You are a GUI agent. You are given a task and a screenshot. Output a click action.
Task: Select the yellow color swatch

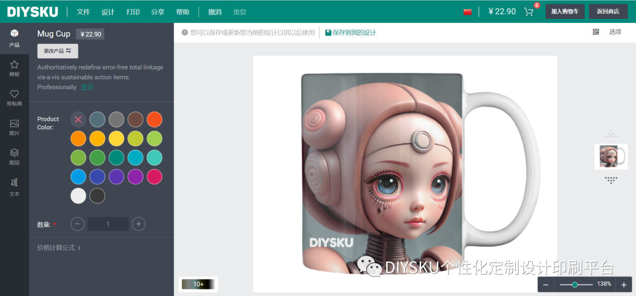click(117, 139)
